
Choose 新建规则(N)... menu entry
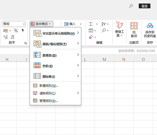[55, 86]
